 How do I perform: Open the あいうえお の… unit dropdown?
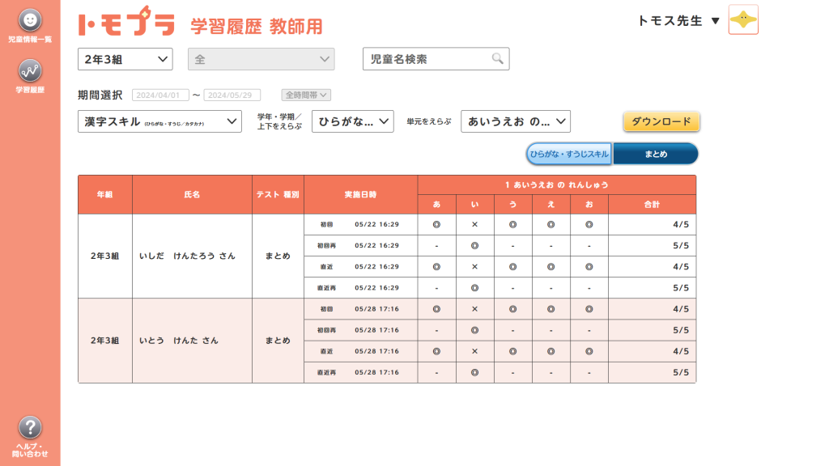516,121
